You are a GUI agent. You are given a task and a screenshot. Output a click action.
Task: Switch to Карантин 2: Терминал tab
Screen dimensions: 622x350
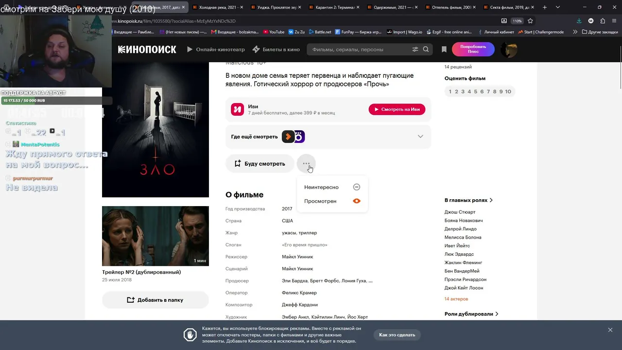pyautogui.click(x=333, y=7)
